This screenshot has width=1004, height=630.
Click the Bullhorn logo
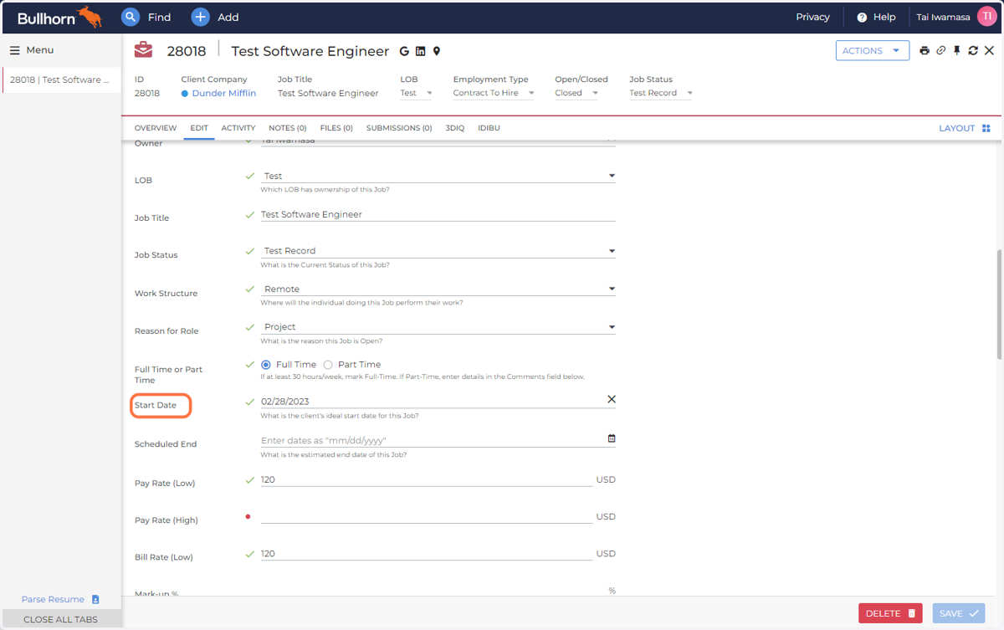point(59,17)
